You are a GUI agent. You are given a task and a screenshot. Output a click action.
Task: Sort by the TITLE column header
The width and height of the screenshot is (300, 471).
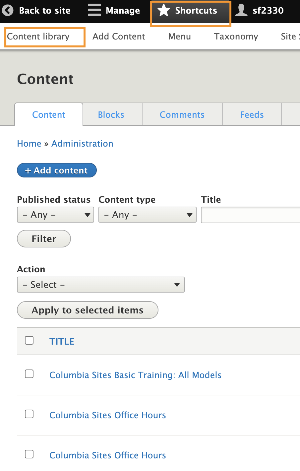(62, 342)
